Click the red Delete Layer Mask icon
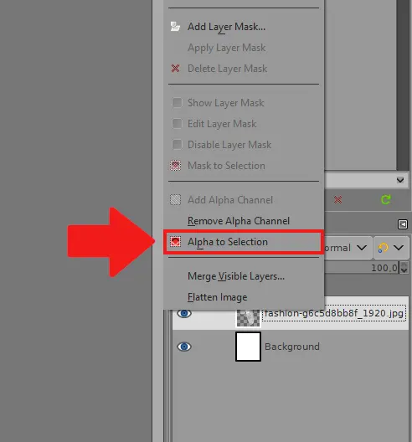This screenshot has height=442, width=412. tap(175, 68)
